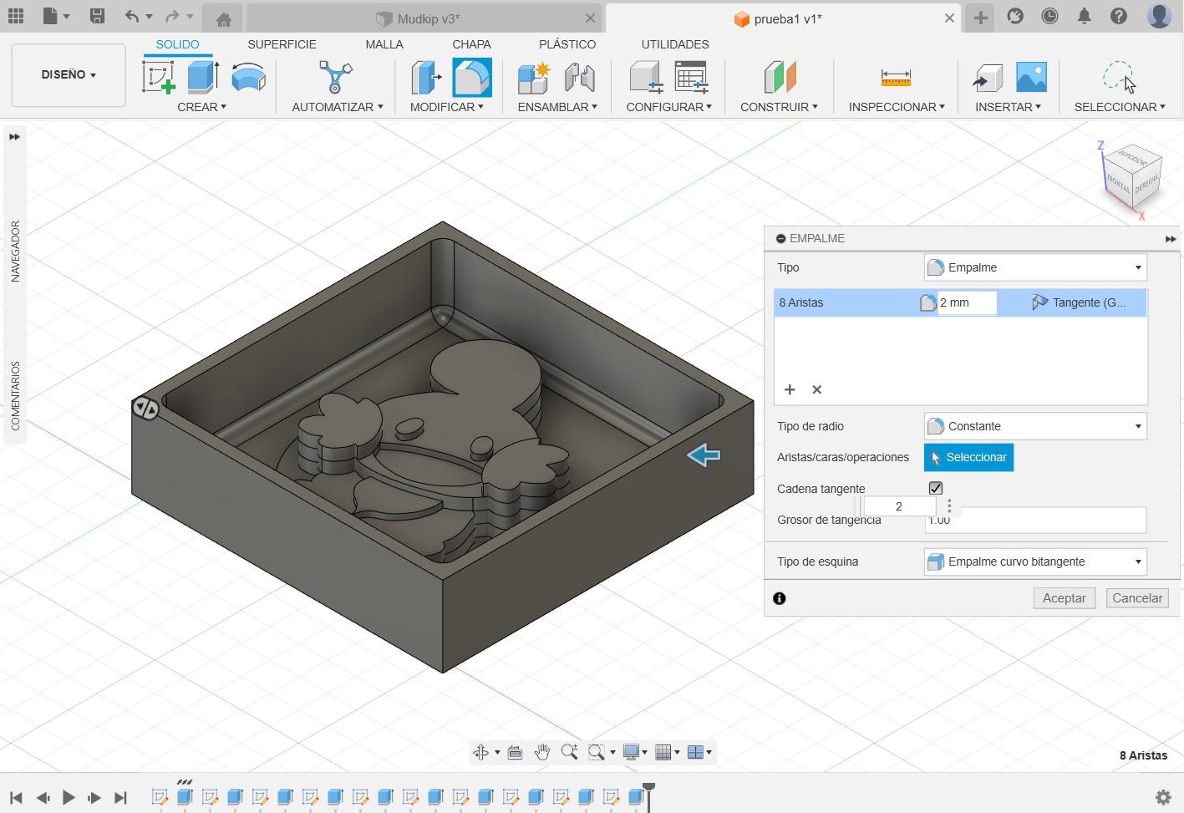Click the Insert Derive arrow icon
1184x813 pixels.
(988, 78)
